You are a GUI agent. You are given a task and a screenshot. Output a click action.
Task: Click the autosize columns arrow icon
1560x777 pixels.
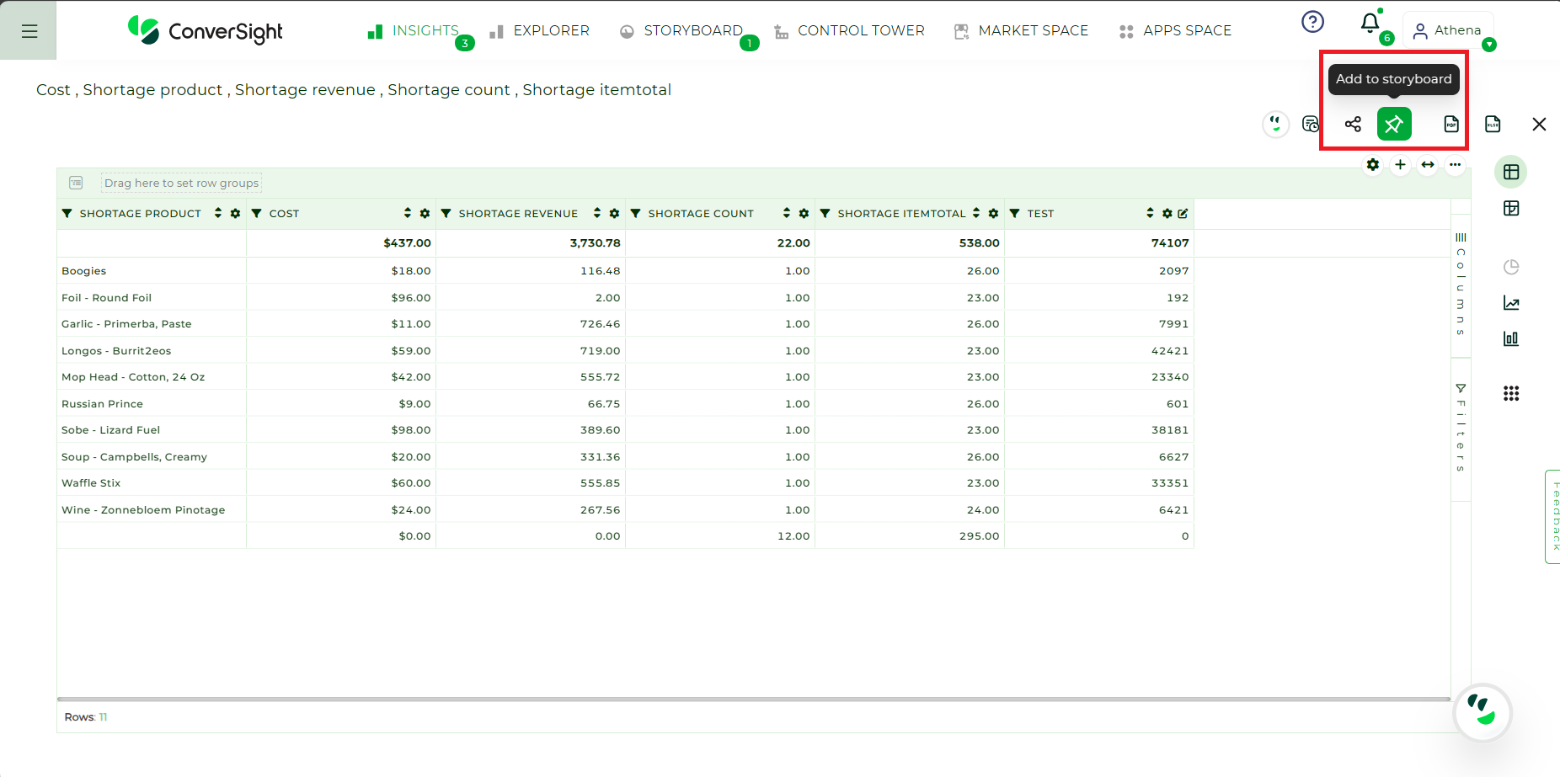(x=1428, y=165)
